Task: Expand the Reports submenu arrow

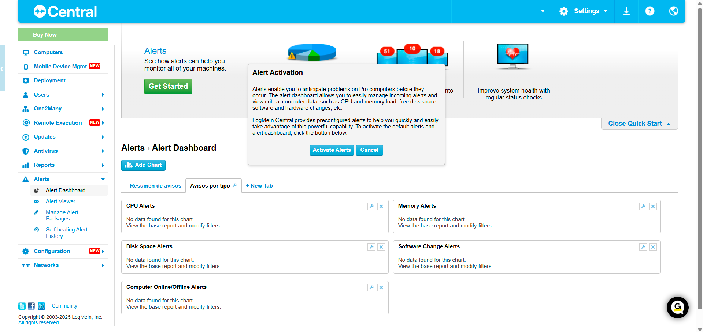Action: [103, 165]
